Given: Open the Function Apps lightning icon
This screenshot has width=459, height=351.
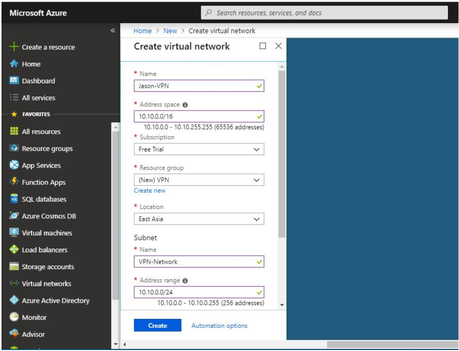Looking at the screenshot, I should pos(14,182).
